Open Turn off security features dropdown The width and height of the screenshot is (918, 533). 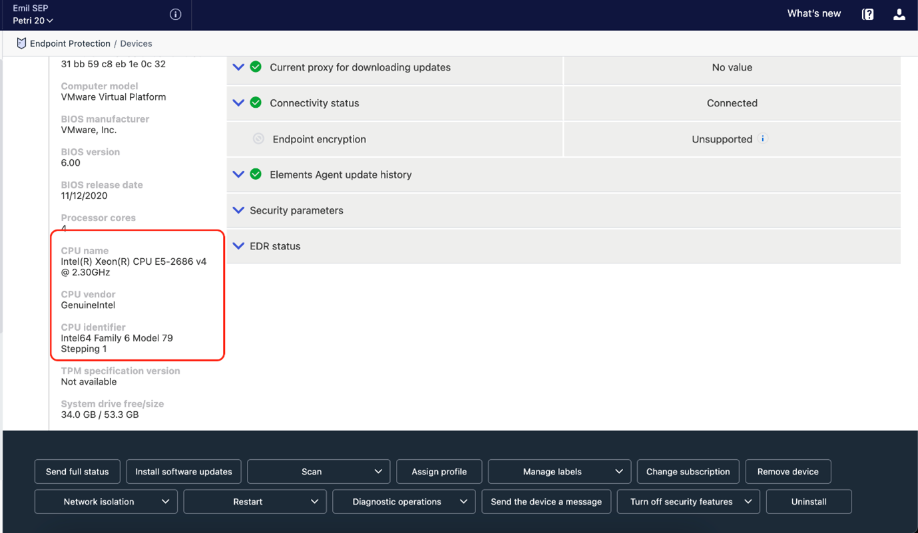(x=688, y=502)
